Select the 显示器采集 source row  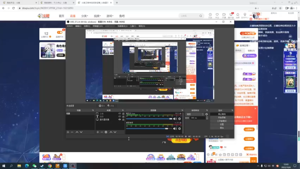(110, 119)
